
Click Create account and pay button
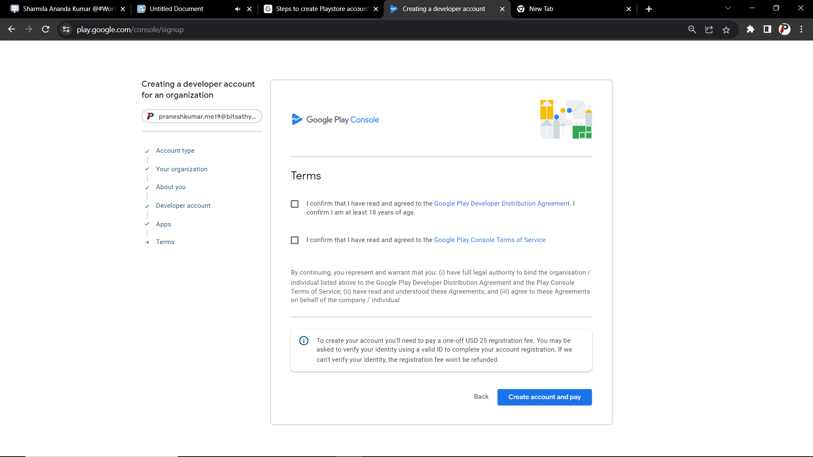pos(544,397)
